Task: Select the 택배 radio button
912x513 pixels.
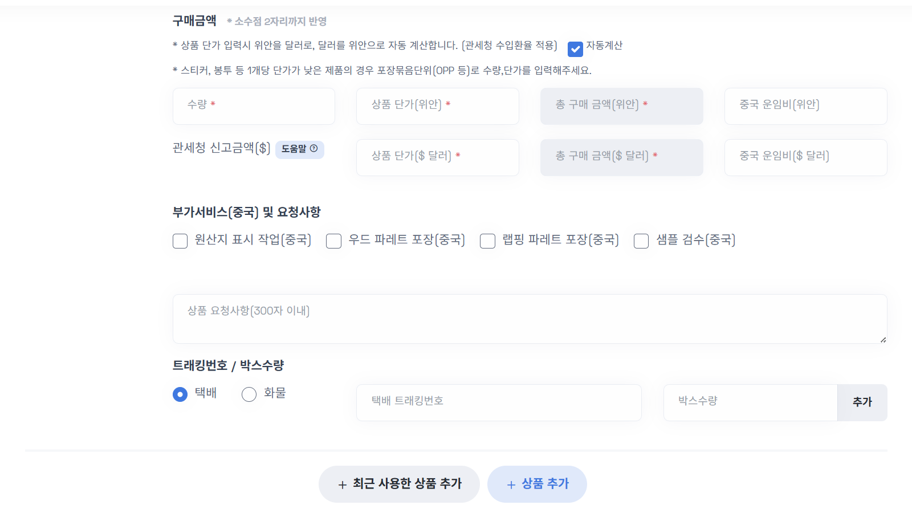Action: [180, 394]
